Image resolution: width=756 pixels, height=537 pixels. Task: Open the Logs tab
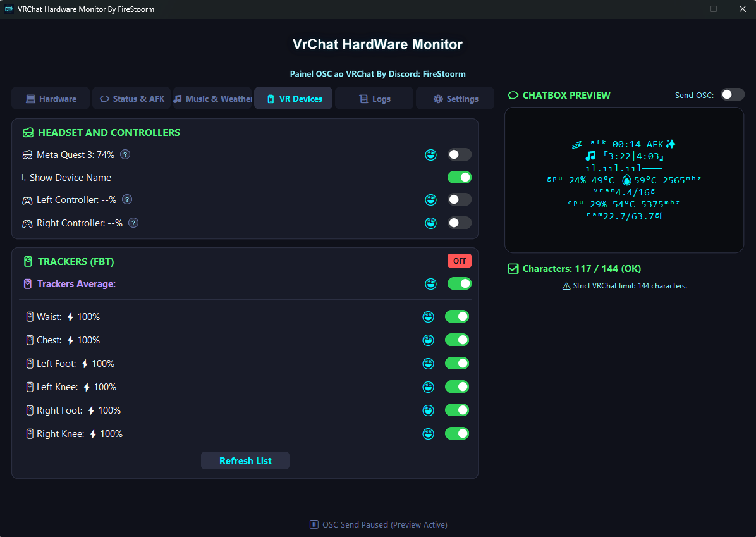[x=374, y=99]
